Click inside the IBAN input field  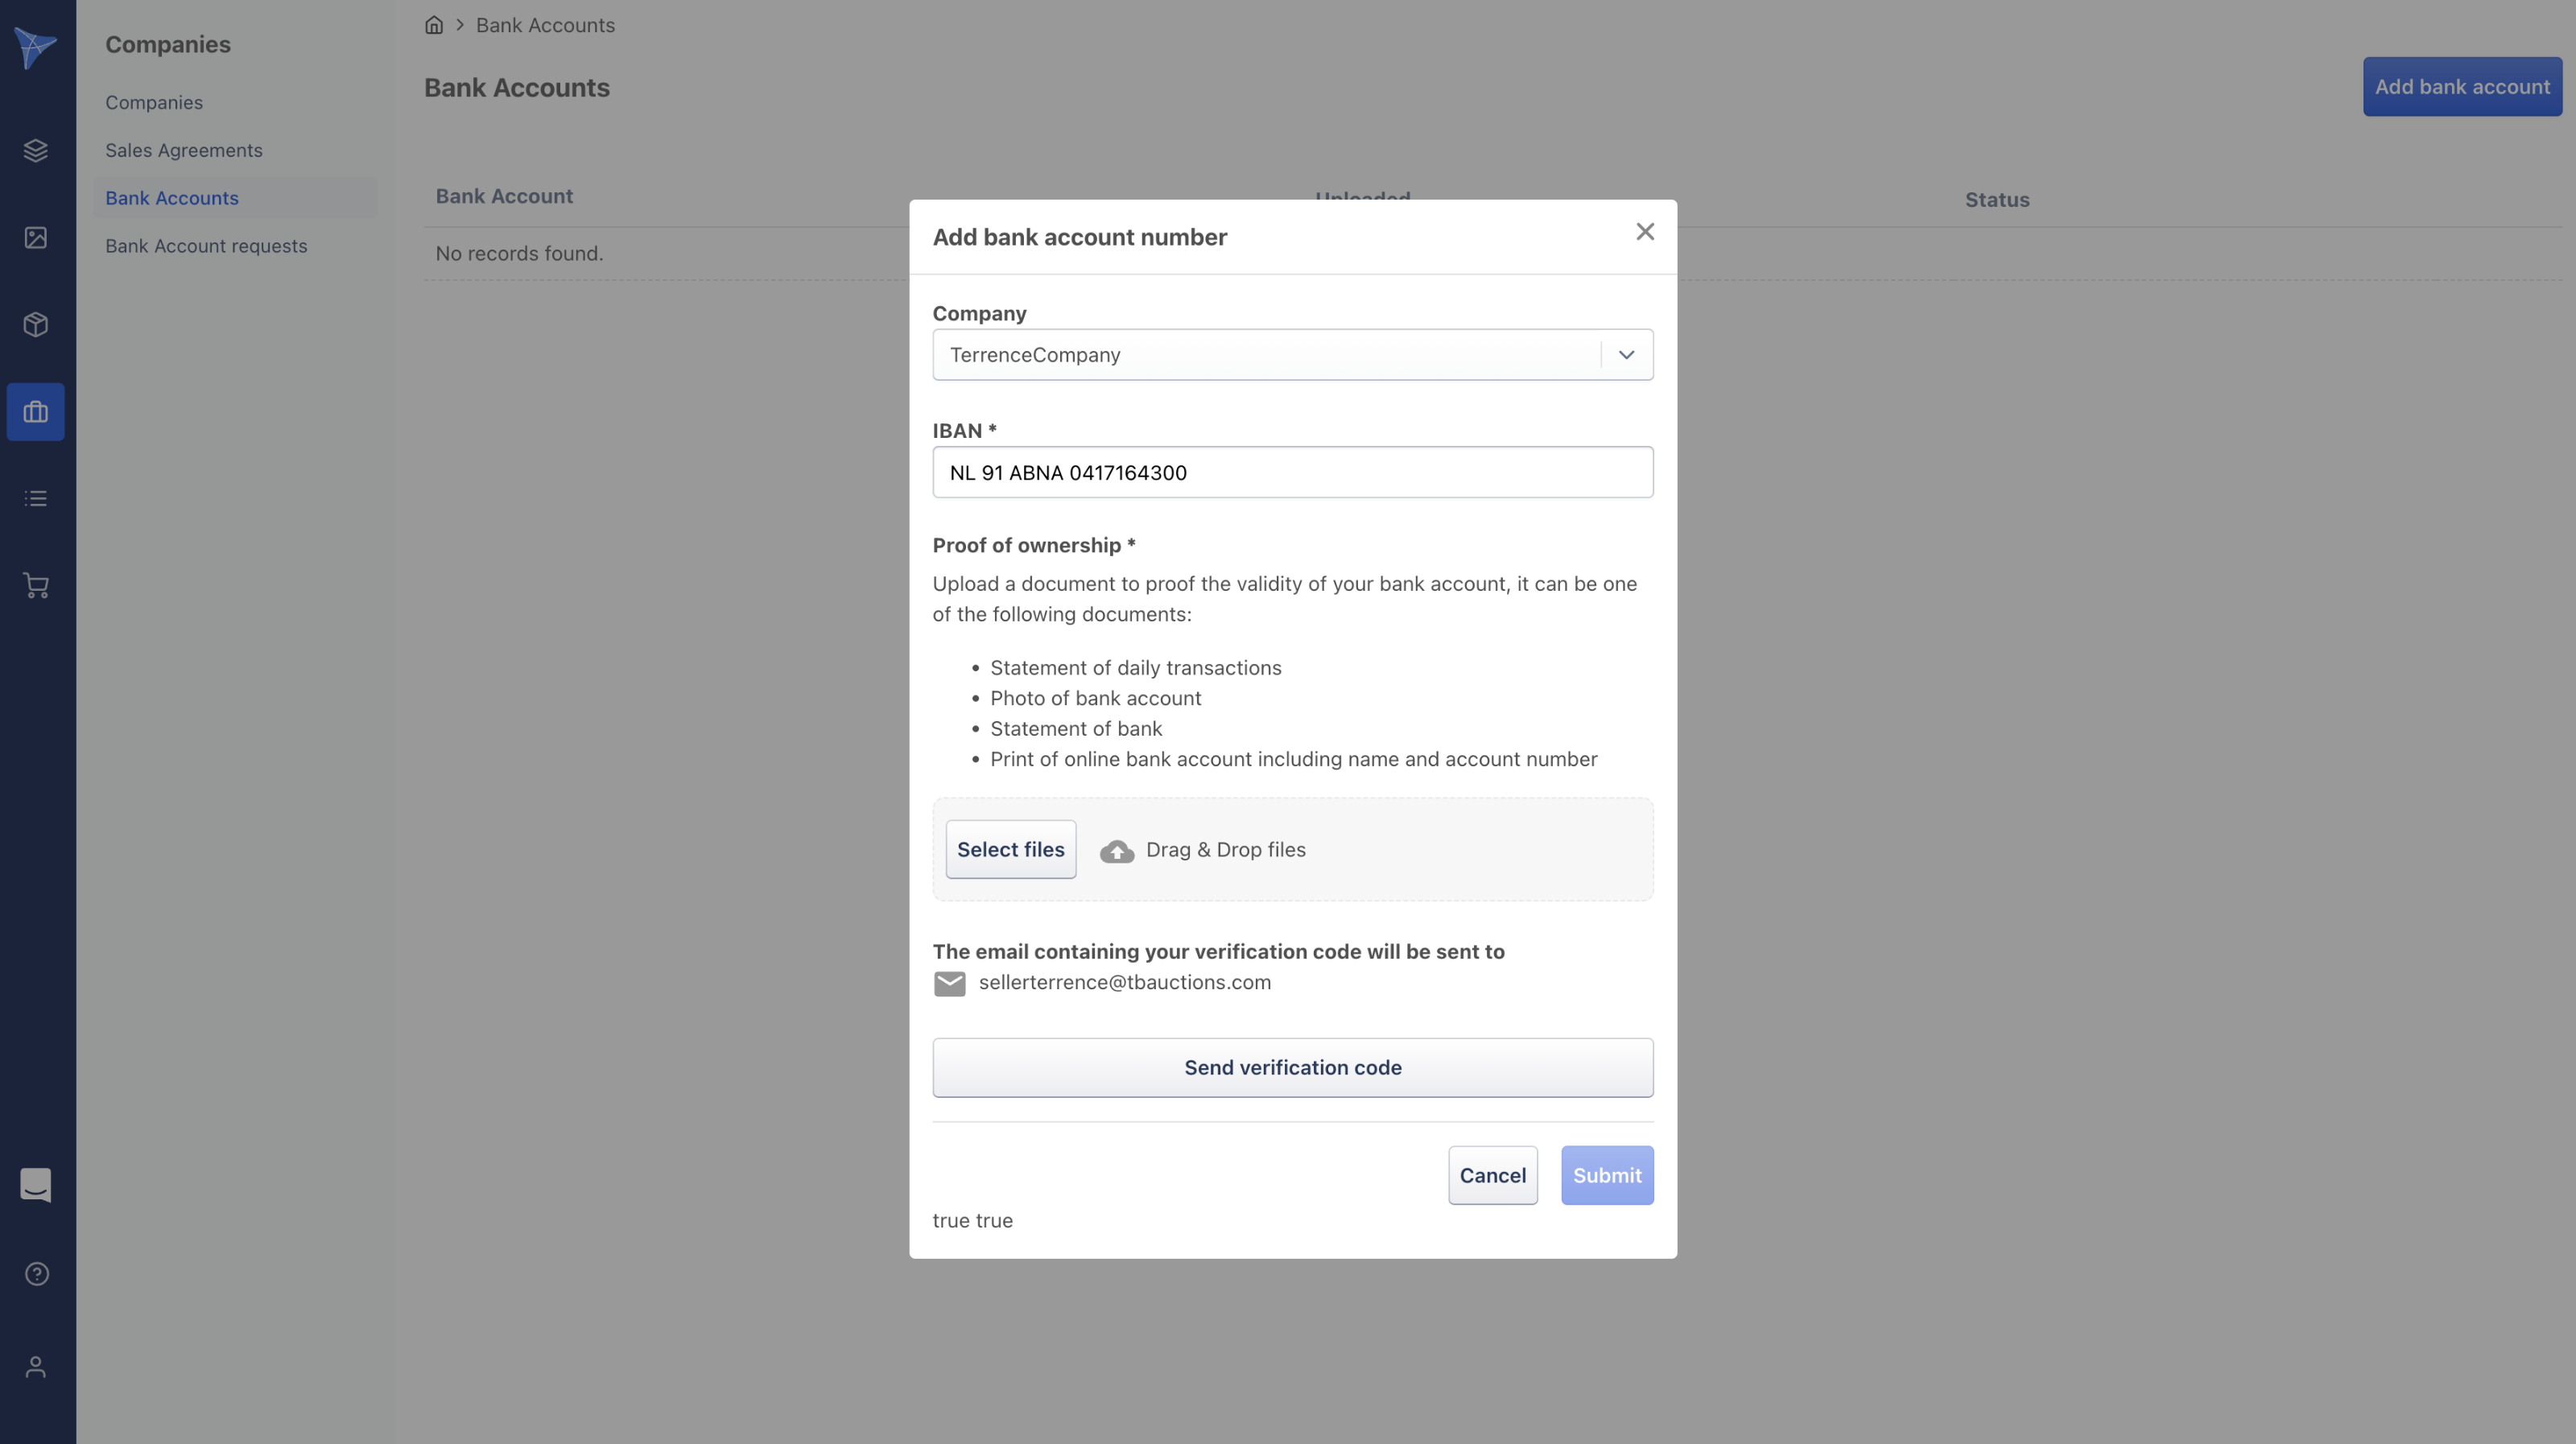pos(1292,472)
